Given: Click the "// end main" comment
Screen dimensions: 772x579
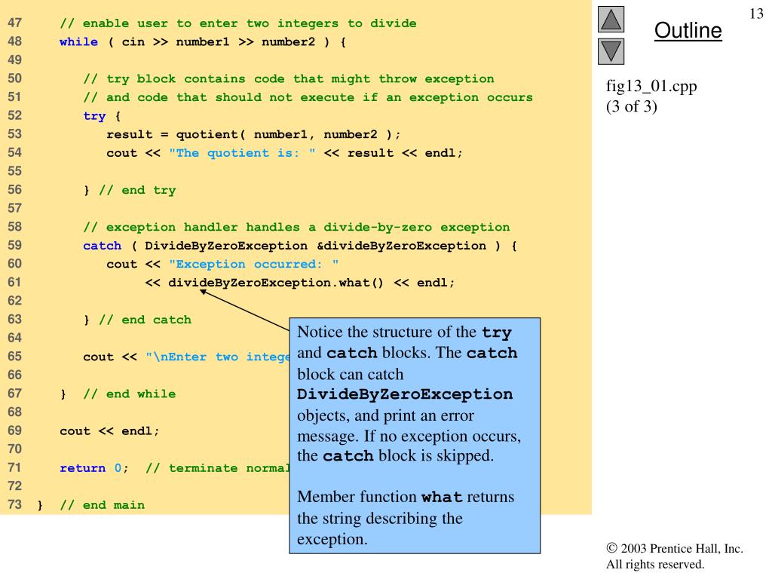Looking at the screenshot, I should (103, 505).
